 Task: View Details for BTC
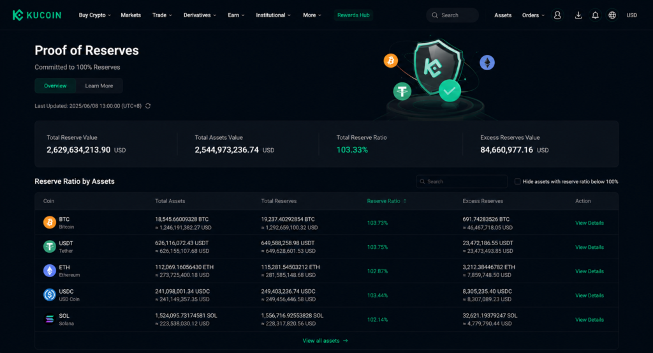[x=589, y=223]
